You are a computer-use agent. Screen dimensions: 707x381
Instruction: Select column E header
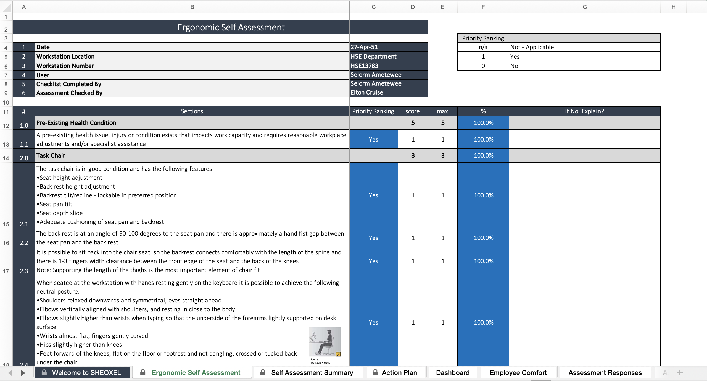[x=443, y=7]
